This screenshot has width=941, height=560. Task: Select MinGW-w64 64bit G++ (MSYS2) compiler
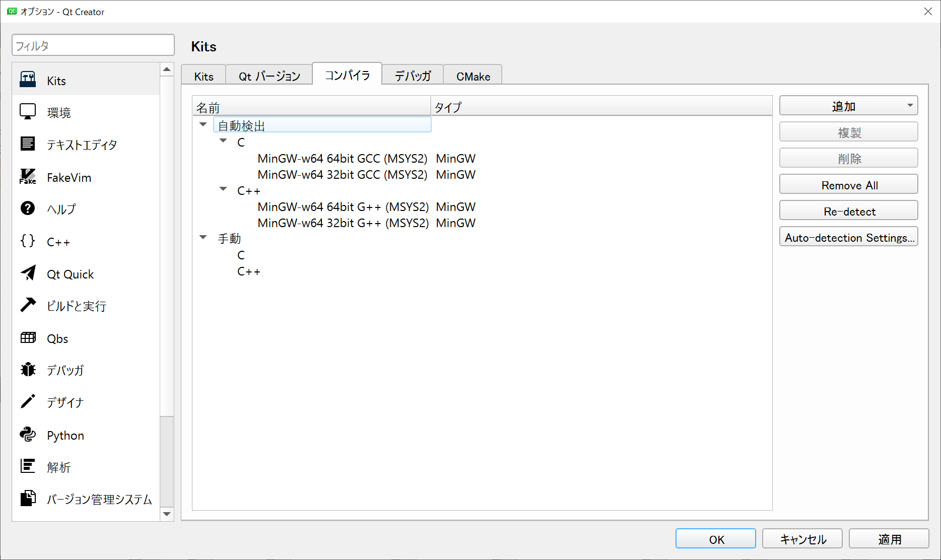(343, 206)
